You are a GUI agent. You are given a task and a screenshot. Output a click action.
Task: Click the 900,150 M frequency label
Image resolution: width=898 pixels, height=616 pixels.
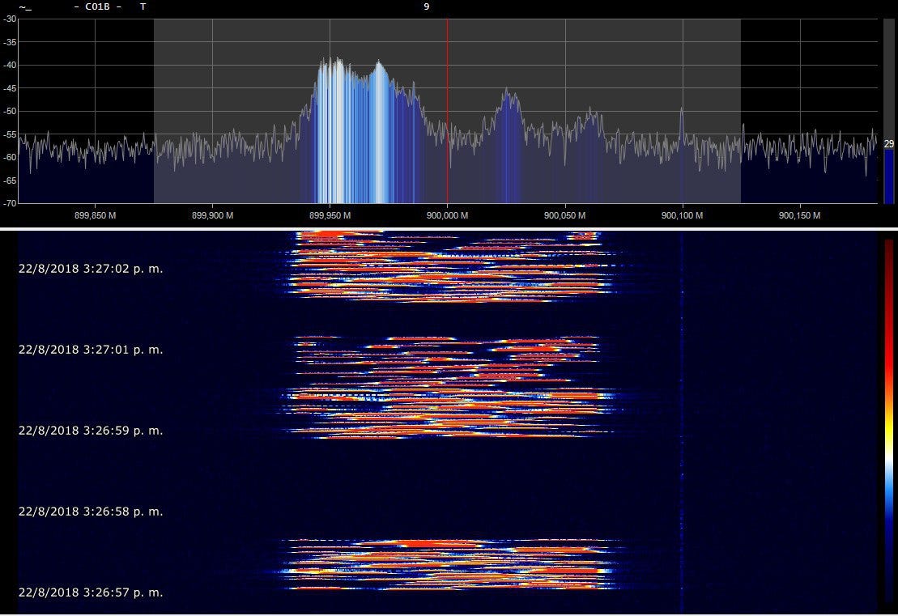pos(799,216)
